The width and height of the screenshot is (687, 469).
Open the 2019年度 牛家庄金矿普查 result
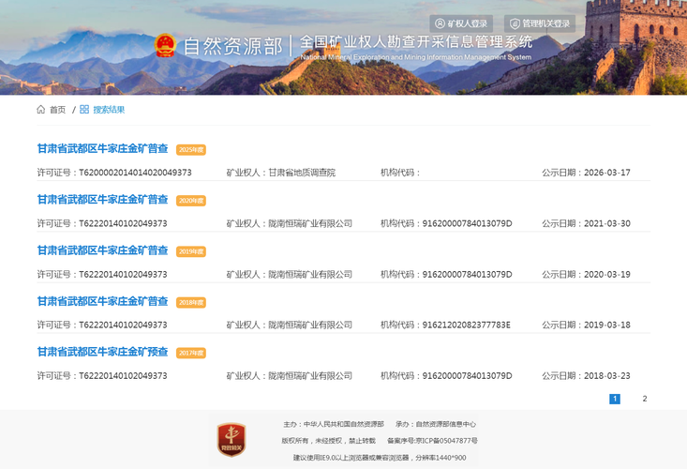[x=102, y=250]
